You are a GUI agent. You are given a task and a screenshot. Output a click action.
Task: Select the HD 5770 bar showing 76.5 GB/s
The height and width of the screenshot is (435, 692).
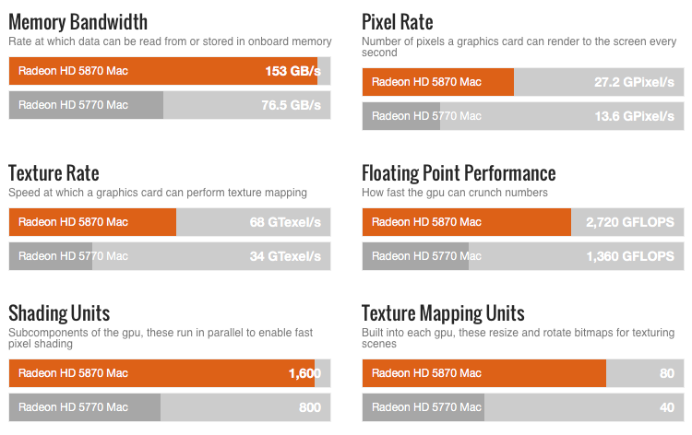pyautogui.click(x=170, y=105)
